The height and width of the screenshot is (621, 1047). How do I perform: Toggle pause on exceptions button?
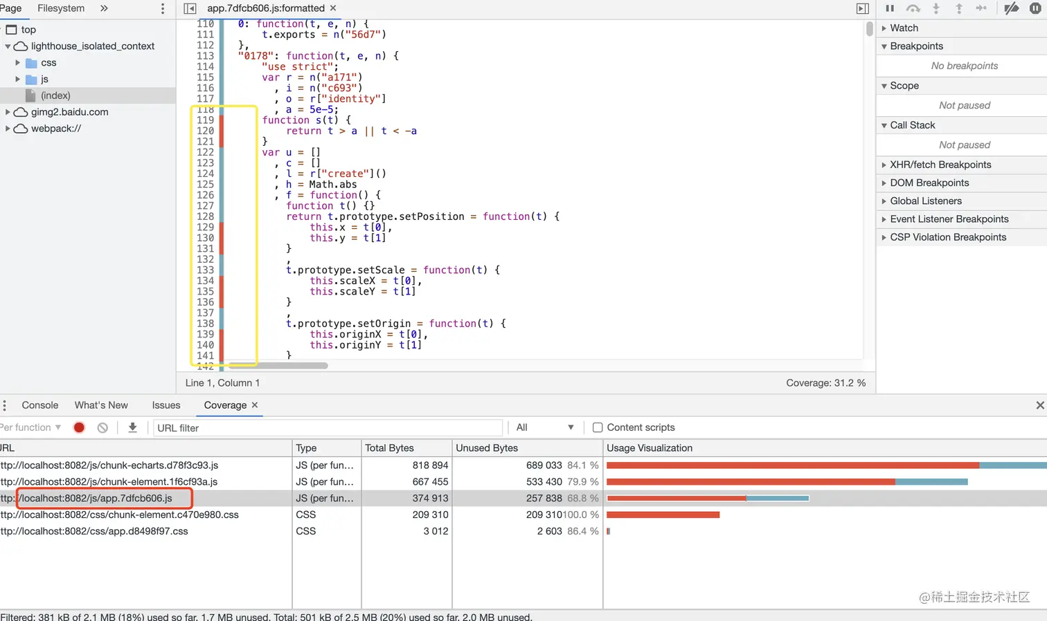(1035, 8)
